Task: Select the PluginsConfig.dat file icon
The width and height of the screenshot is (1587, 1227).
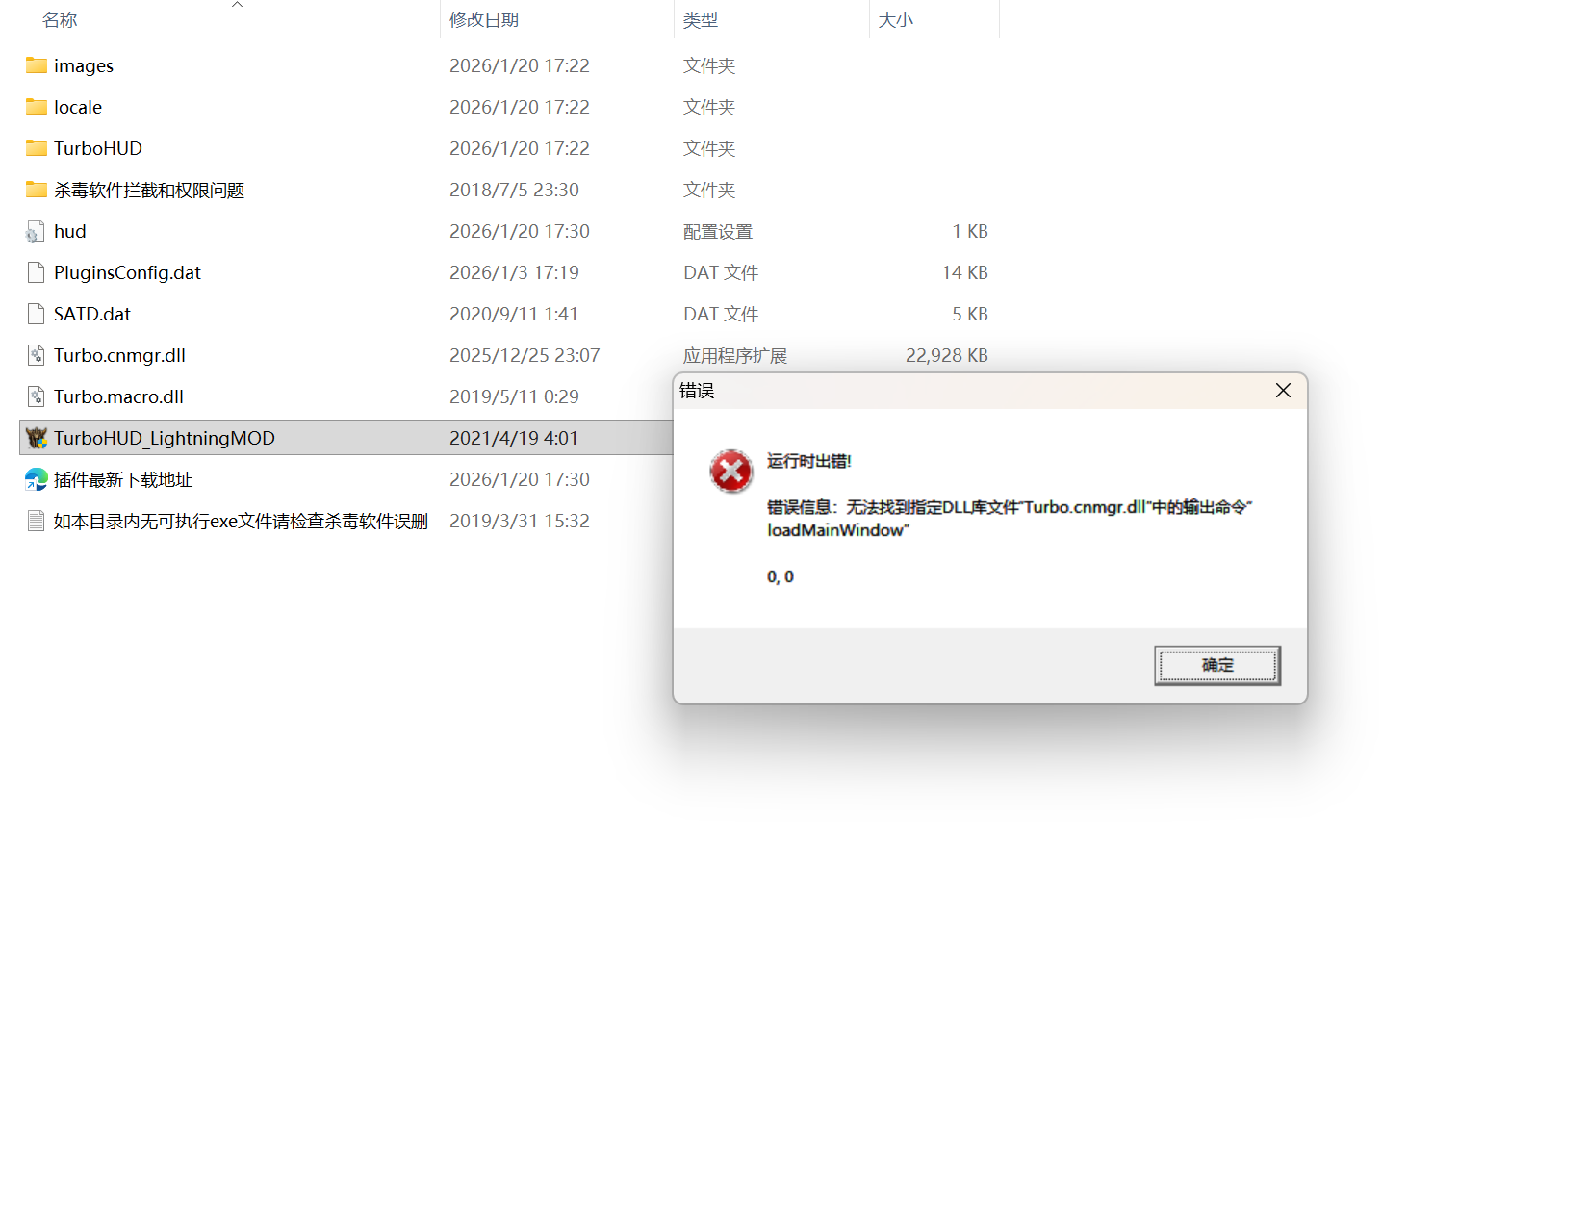Action: [37, 272]
